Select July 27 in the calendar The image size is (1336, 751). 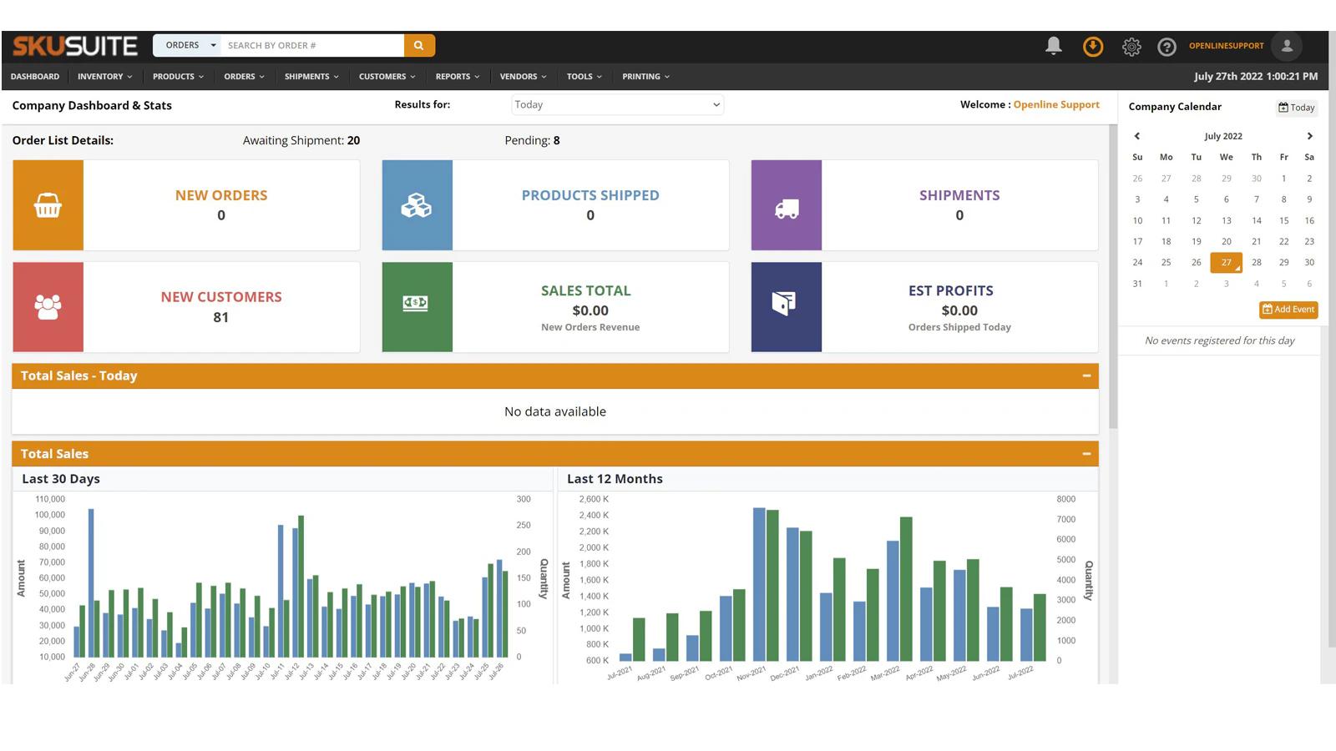(x=1226, y=262)
